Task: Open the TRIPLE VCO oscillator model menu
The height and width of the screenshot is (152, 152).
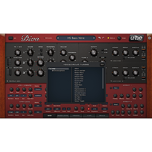Action: coord(13,81)
